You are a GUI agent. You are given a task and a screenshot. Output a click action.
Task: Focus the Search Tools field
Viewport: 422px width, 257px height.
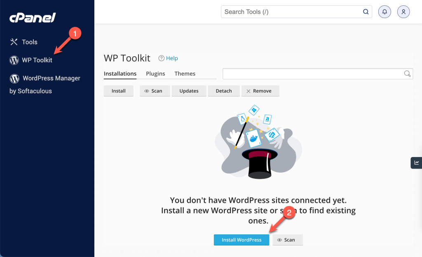click(296, 12)
